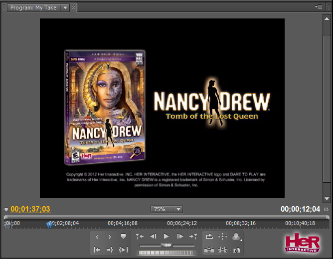Toggle Safe Margins overlay

coord(222,236)
